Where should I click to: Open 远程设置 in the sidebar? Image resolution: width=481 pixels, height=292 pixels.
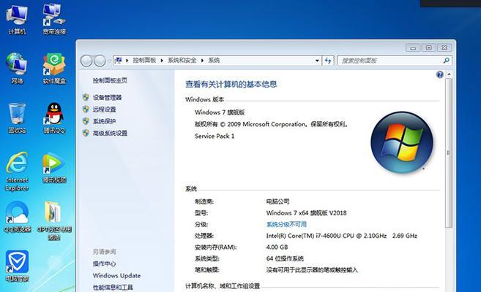click(x=104, y=109)
